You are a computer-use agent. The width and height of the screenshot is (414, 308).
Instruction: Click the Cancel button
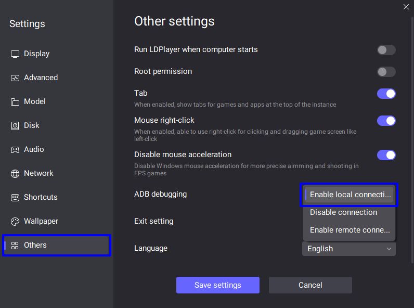point(310,285)
